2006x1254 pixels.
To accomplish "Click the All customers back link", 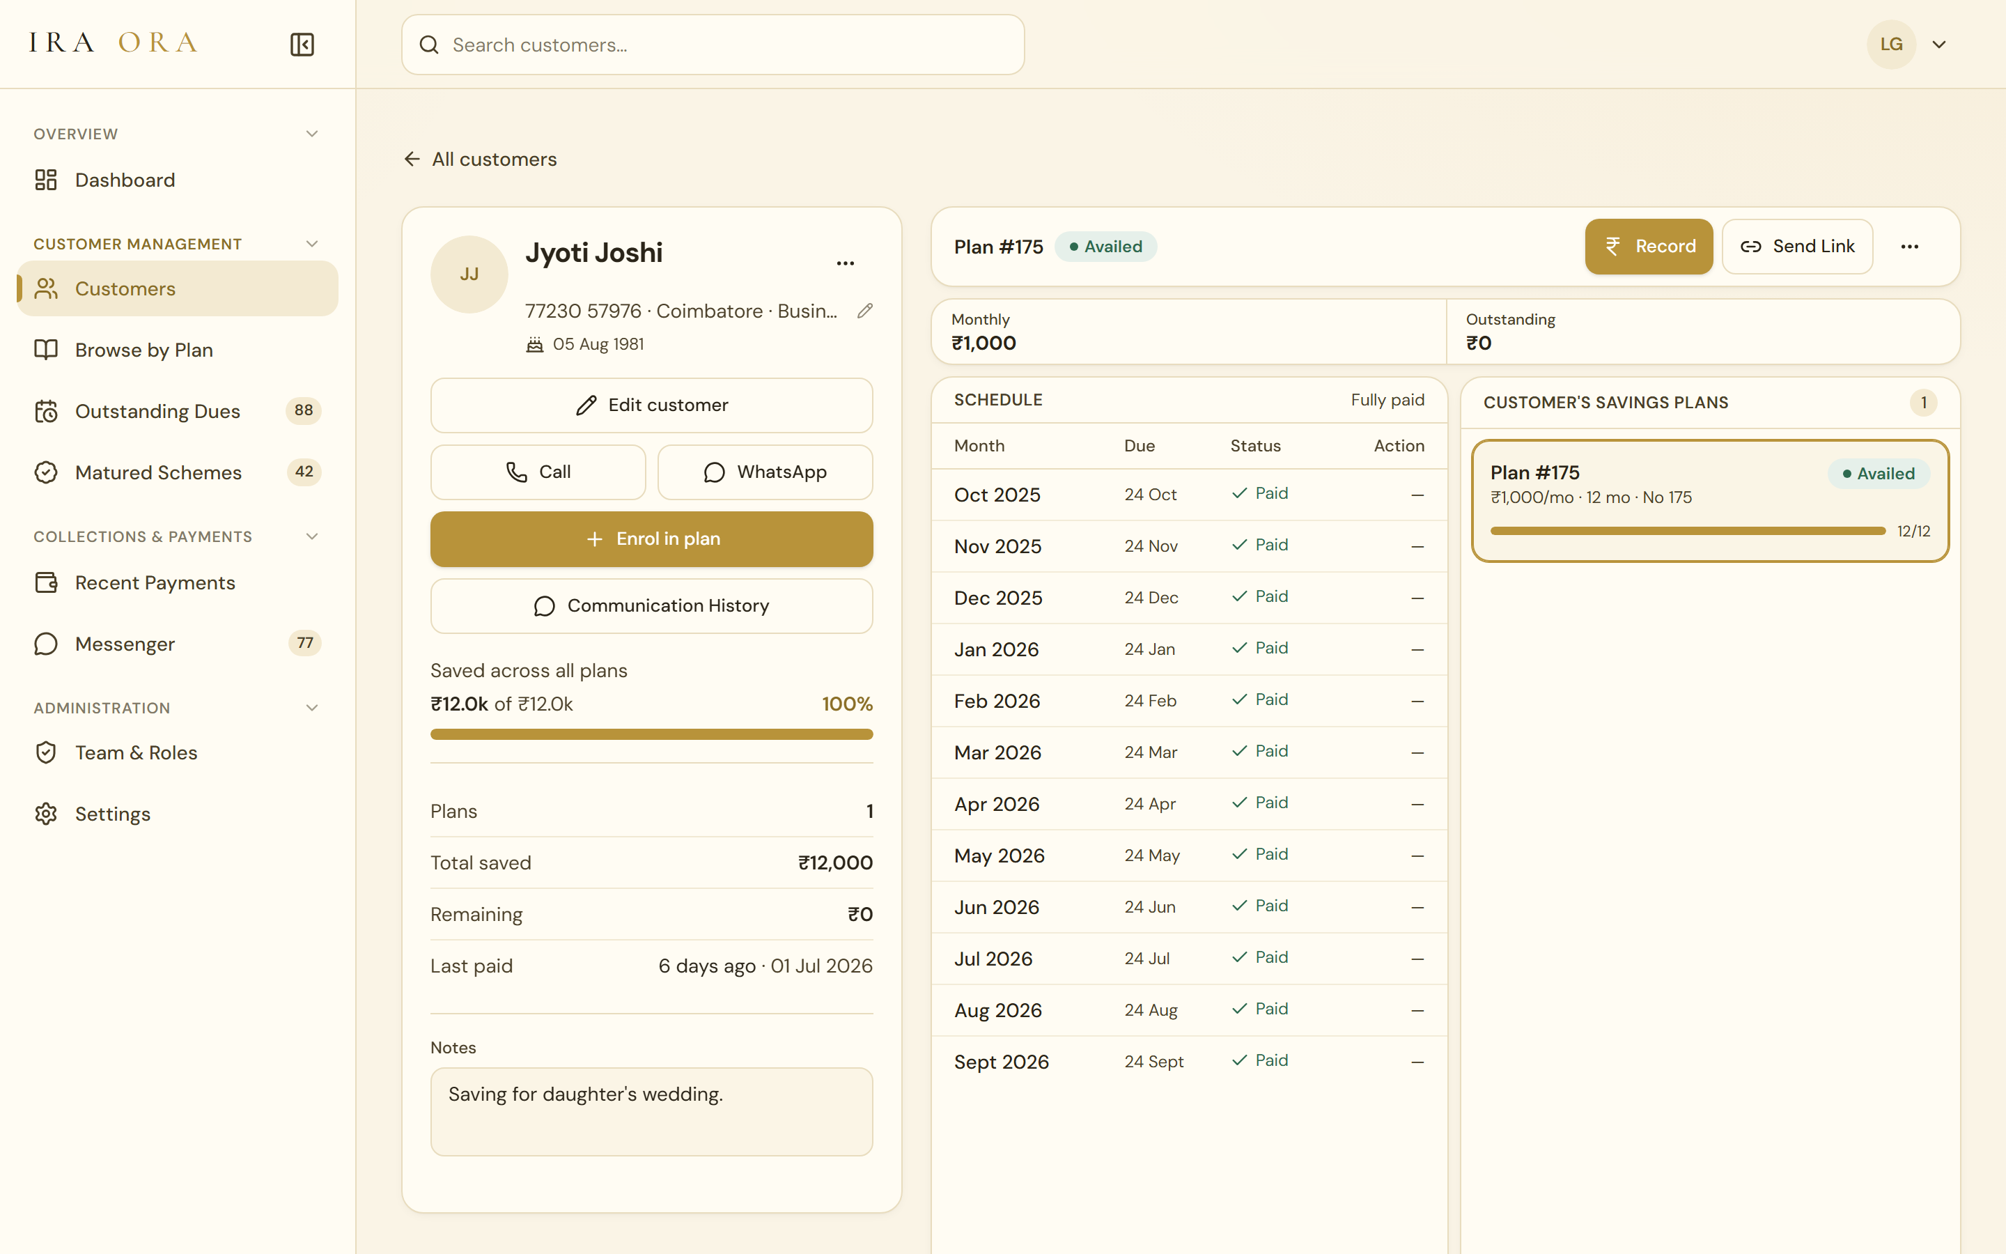I will pyautogui.click(x=480, y=160).
